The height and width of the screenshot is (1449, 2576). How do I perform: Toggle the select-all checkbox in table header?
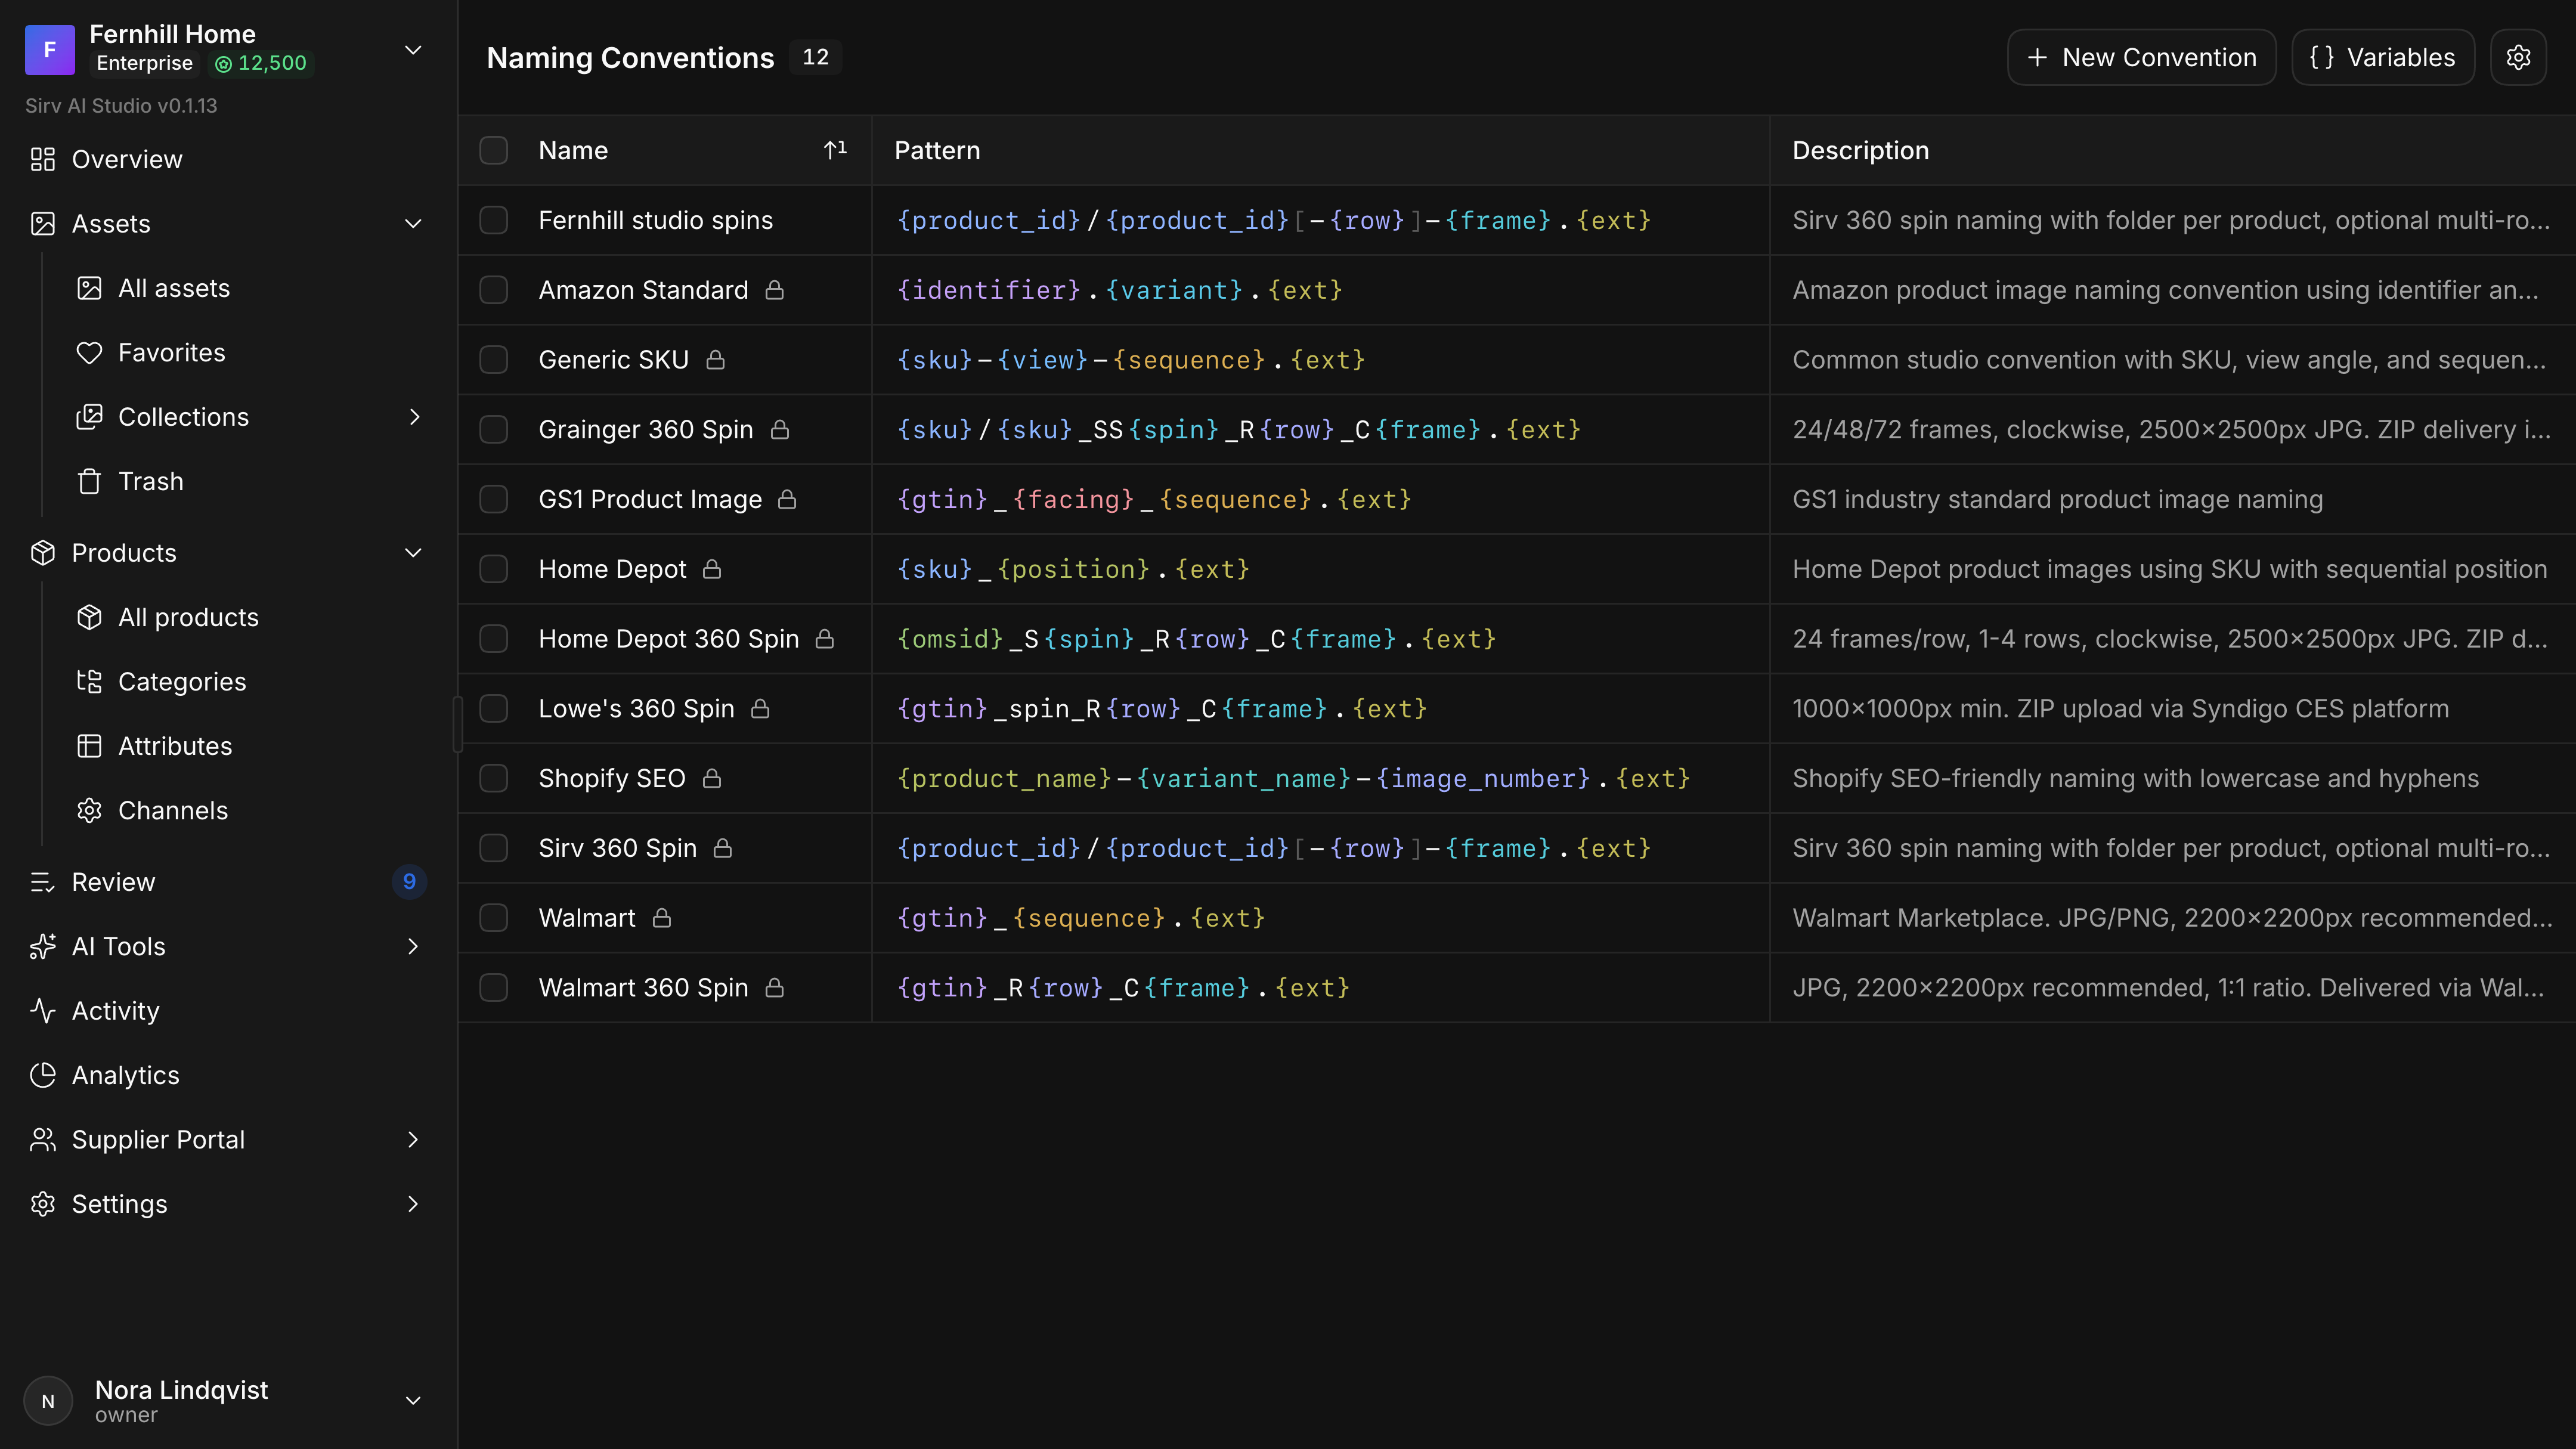(494, 150)
